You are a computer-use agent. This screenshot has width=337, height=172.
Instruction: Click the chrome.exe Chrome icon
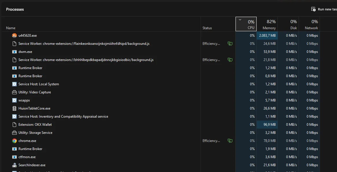click(x=14, y=141)
